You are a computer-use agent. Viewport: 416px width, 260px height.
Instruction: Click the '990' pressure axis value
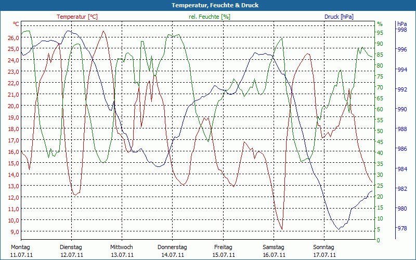[402, 109]
